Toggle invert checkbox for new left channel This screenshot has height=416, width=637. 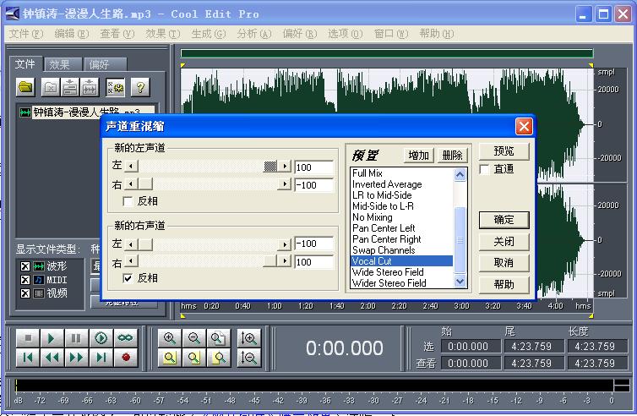coord(128,201)
